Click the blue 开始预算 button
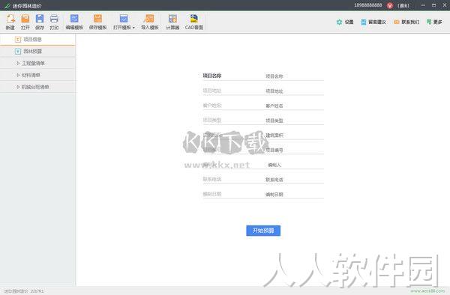This screenshot has height=295, width=450. coord(263,231)
